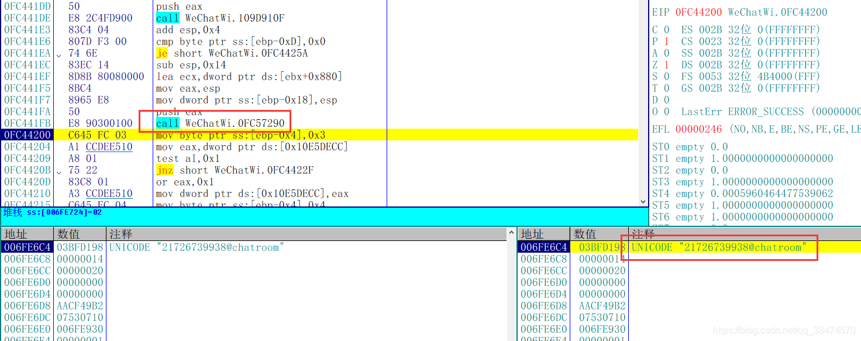The image size is (861, 341).
Task: Click the A auxiliary flag value
Action: 667,53
